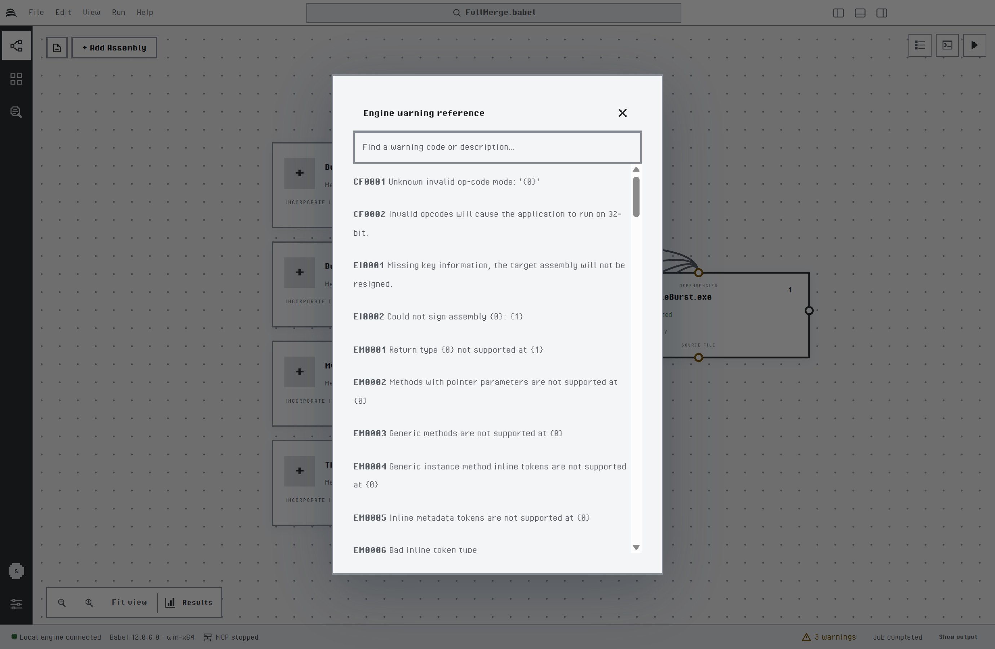The height and width of the screenshot is (649, 995).
Task: Click the Local engine connected status
Action: click(x=56, y=637)
